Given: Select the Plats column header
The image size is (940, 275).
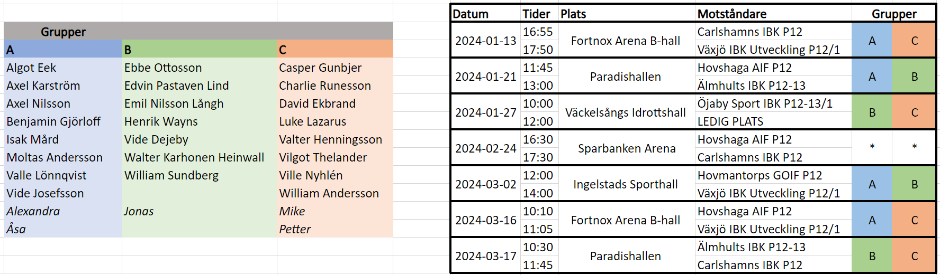Looking at the screenshot, I should pos(573,14).
